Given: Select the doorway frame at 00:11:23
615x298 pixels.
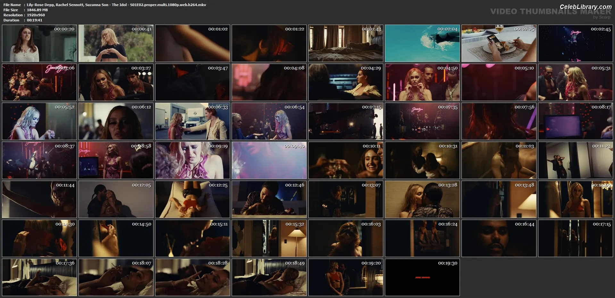Looking at the screenshot, I should [576, 160].
